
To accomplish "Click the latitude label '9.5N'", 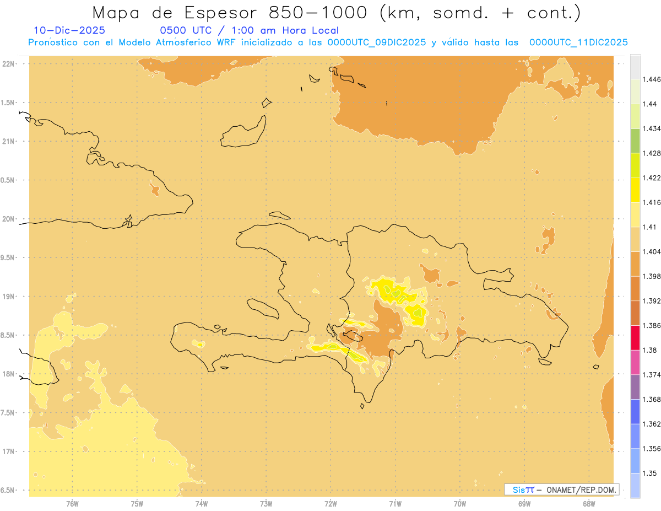I will click(x=8, y=257).
